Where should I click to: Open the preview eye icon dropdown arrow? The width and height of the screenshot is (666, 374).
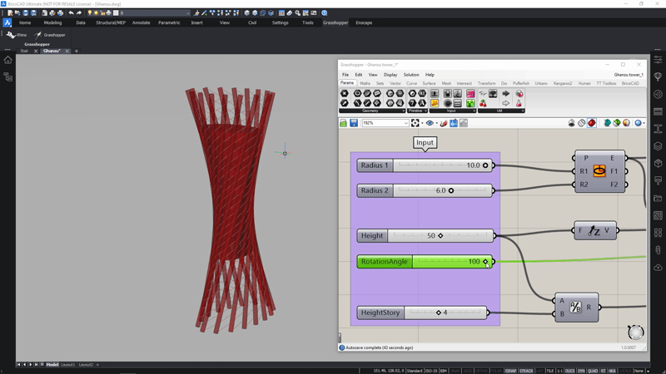tap(436, 123)
